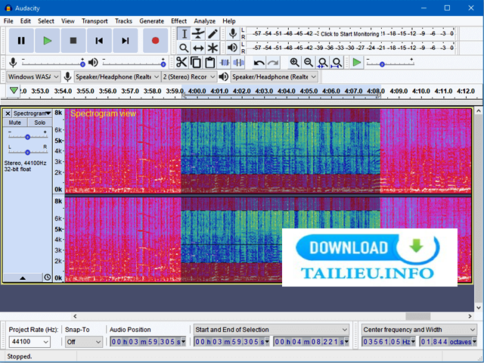Click the playback meter speaker icon
Screen dimensions: 484x363
232,48
